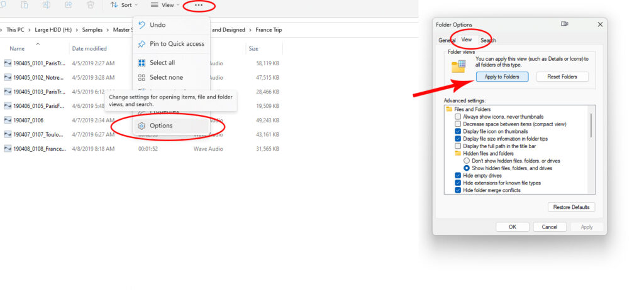Open the View dropdown in toolbar
The height and width of the screenshot is (290, 644).
[x=165, y=5]
